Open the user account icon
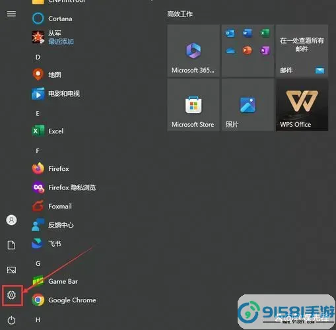Image resolution: width=336 pixels, height=330 pixels. tap(11, 220)
